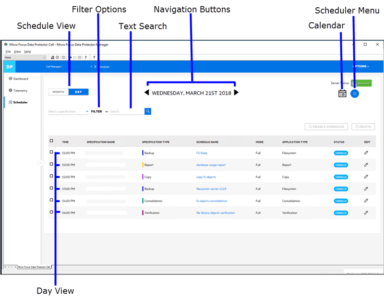Expand the FILTER dropdown
Screen dimensions: 384x298
click(99, 111)
